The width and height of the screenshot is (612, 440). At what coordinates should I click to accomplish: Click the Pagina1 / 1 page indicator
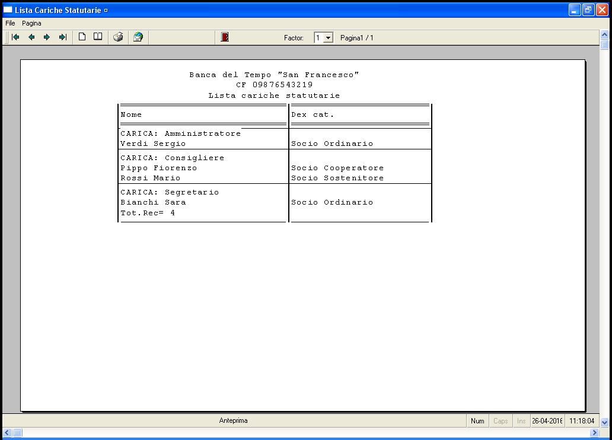pyautogui.click(x=357, y=38)
